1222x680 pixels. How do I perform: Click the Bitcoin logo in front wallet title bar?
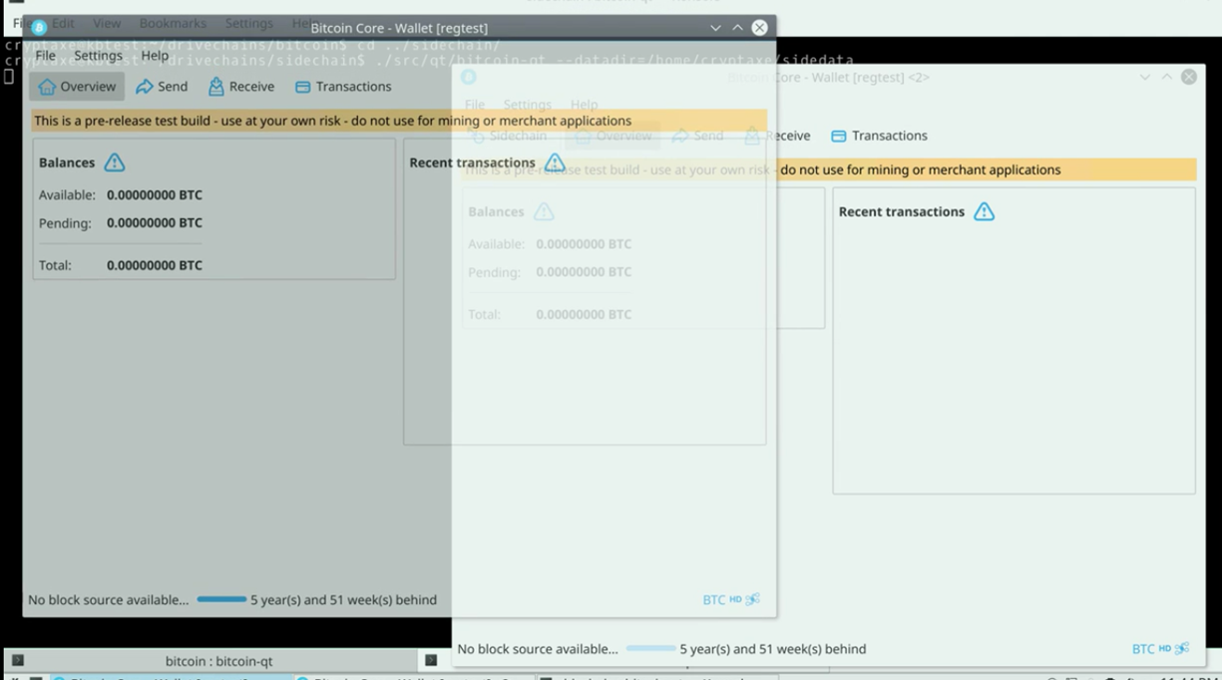39,28
